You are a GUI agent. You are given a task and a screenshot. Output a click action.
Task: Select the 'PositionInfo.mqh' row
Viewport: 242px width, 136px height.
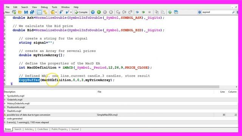[x=121, y=107]
